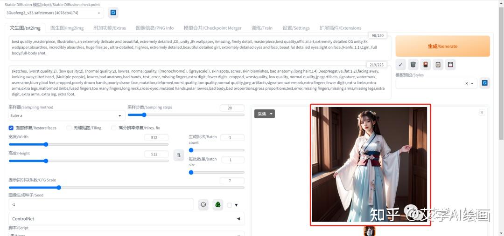Image resolution: width=504 pixels, height=236 pixels.
Task: Open the Checkpoint Merger tab
Action: coord(212,28)
